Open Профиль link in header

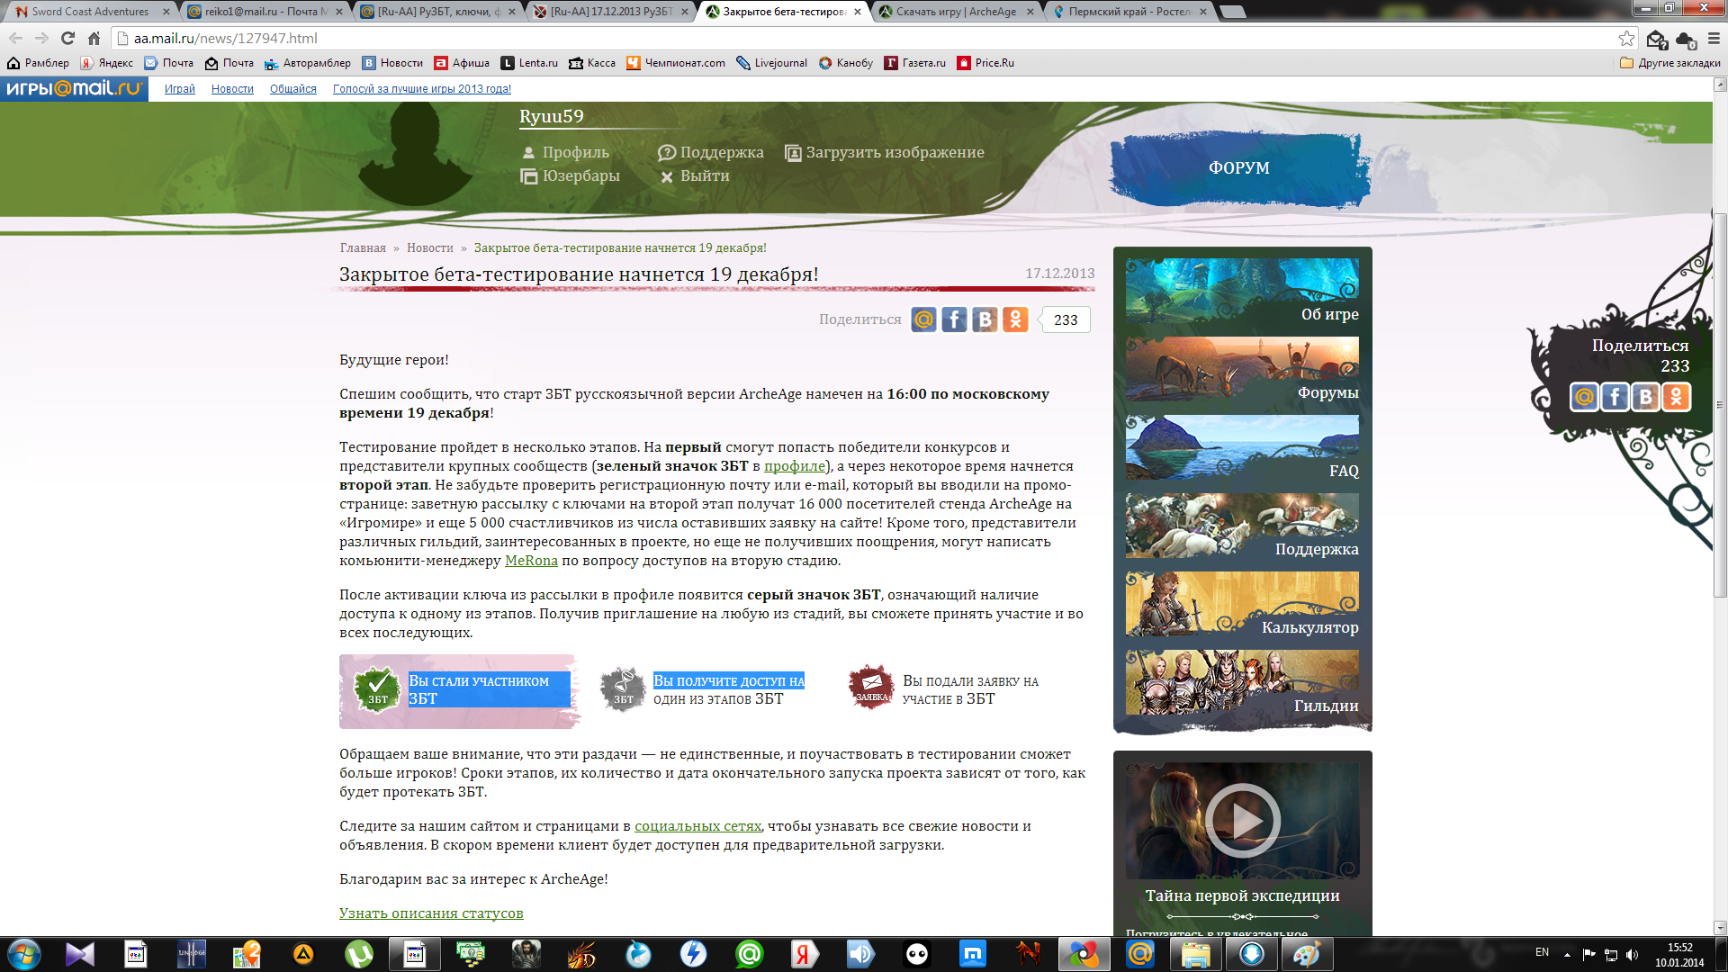[x=565, y=152]
